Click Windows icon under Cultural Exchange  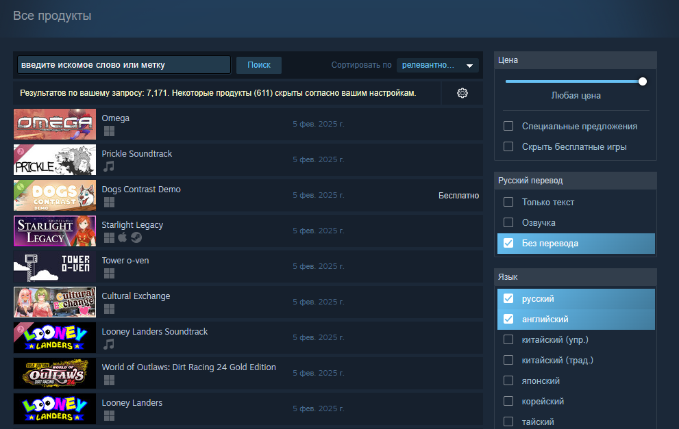pos(109,309)
